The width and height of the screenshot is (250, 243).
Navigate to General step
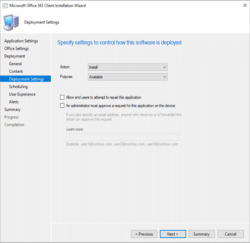[15, 64]
